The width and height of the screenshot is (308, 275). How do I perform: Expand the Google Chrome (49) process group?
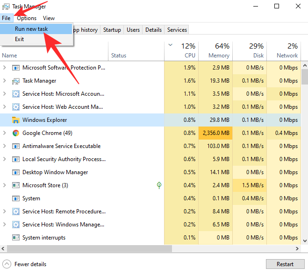tap(5, 133)
